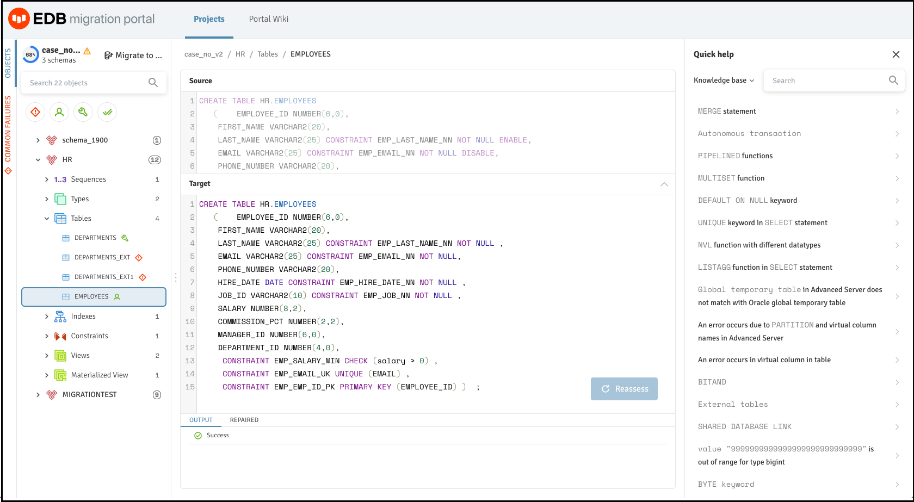Viewport: 914px width, 502px height.
Task: Click the Materialized View icon
Action: [60, 375]
